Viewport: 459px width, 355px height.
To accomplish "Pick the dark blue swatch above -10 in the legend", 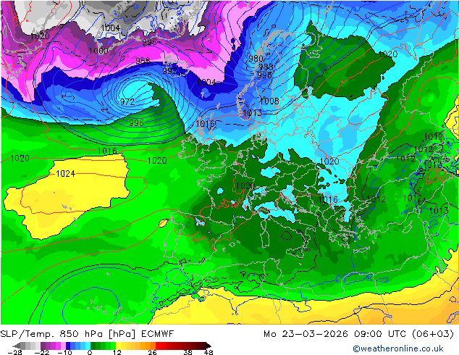I will pos(68,346).
